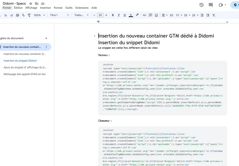Click the Didomi - Specs document title
The width and height of the screenshot is (239, 166).
pyautogui.click(x=14, y=4)
